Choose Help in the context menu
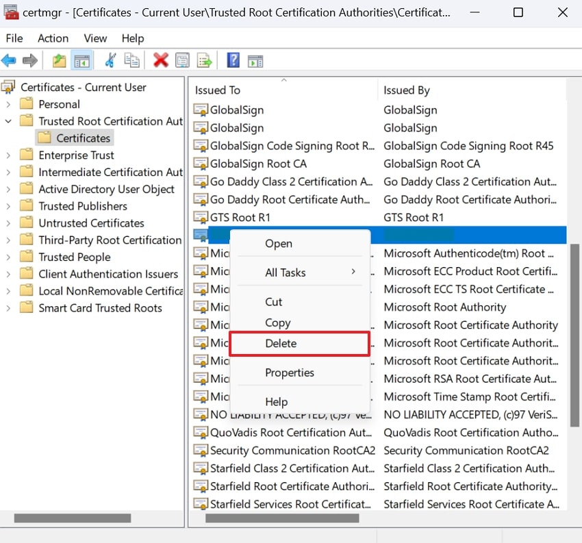The height and width of the screenshot is (543, 582). pos(300,401)
